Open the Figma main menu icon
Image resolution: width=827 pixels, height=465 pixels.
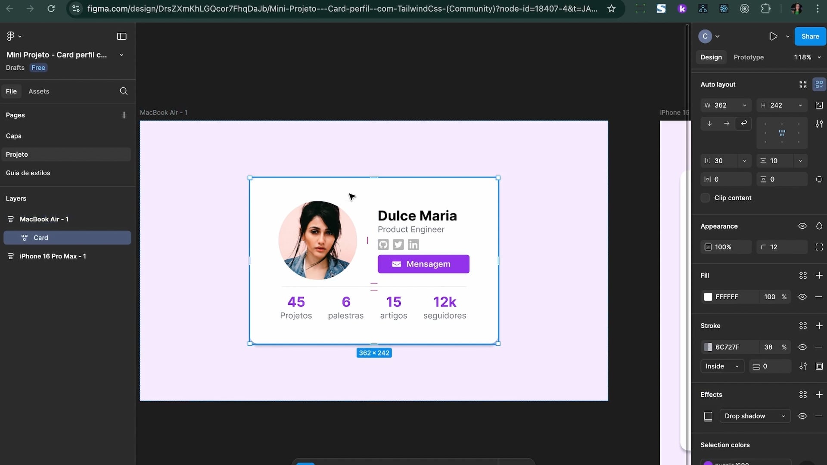pos(11,36)
